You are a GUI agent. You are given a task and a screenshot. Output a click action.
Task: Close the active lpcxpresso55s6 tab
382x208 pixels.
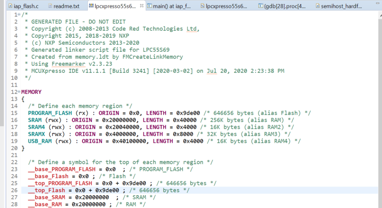(x=142, y=5)
